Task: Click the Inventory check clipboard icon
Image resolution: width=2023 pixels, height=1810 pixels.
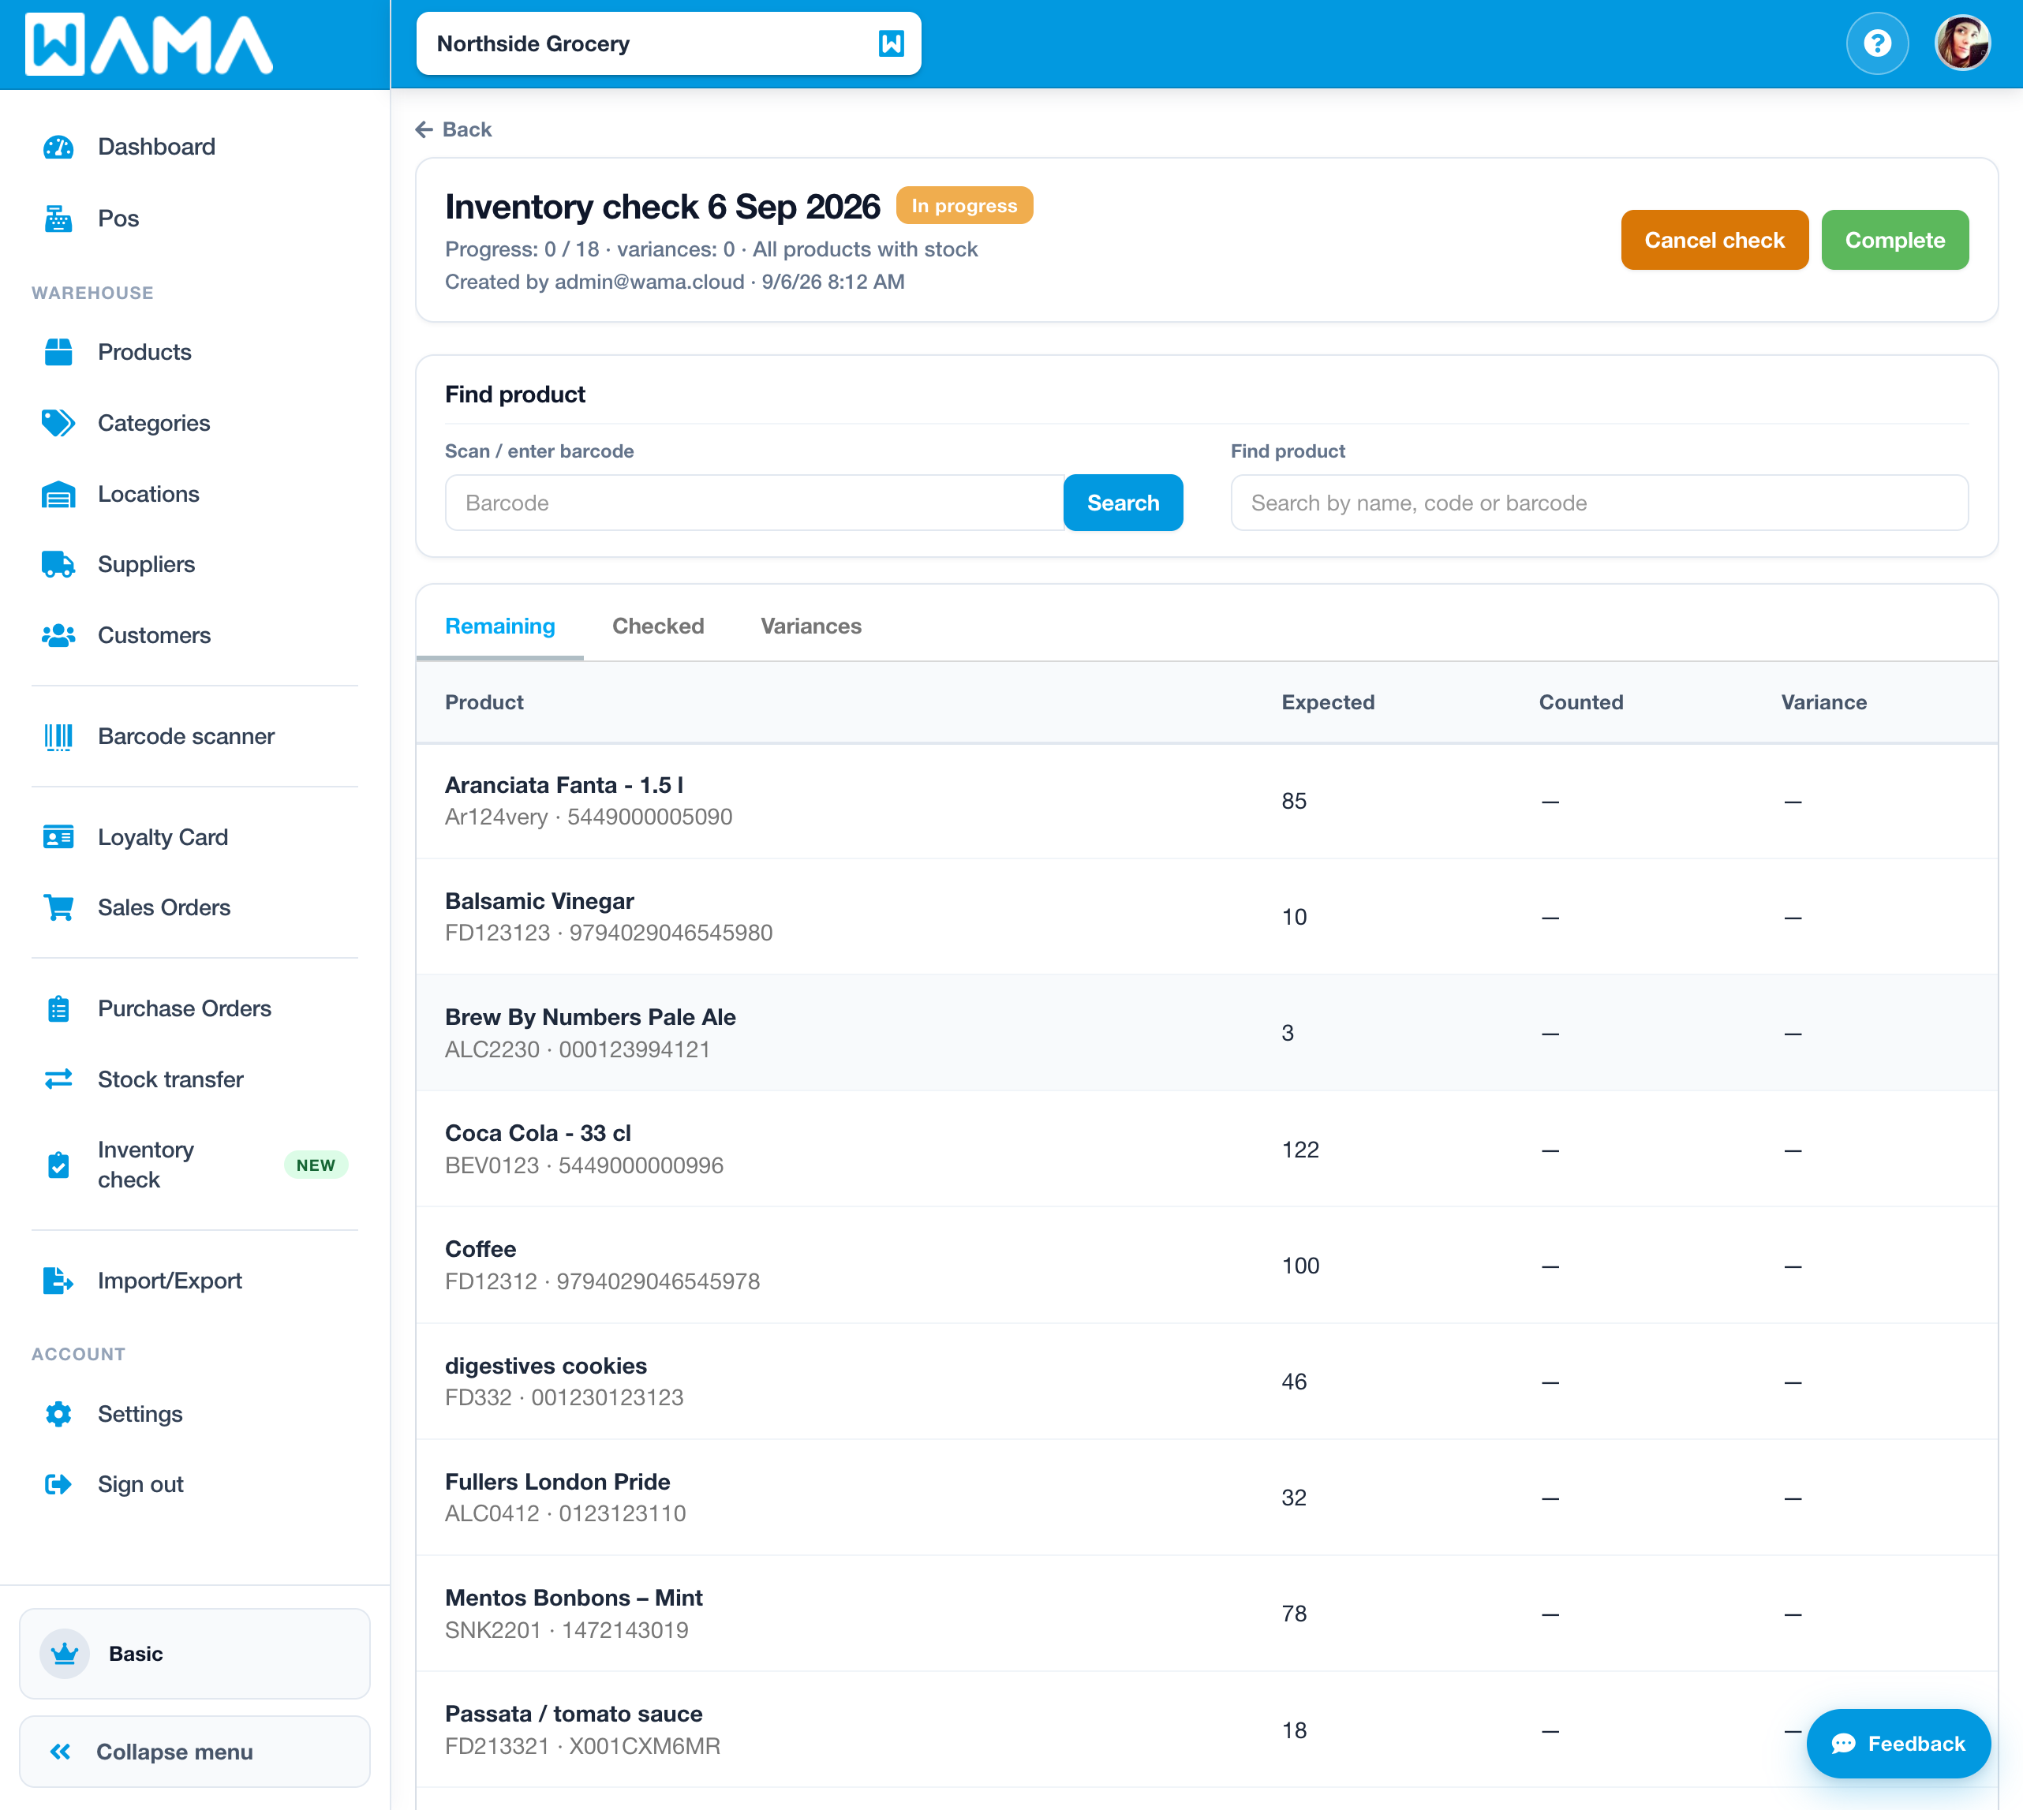Action: [x=58, y=1165]
